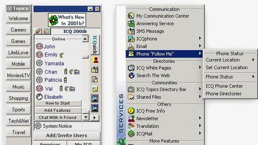Click contact list scroll up arrow
The width and height of the screenshot is (258, 145).
point(85,39)
